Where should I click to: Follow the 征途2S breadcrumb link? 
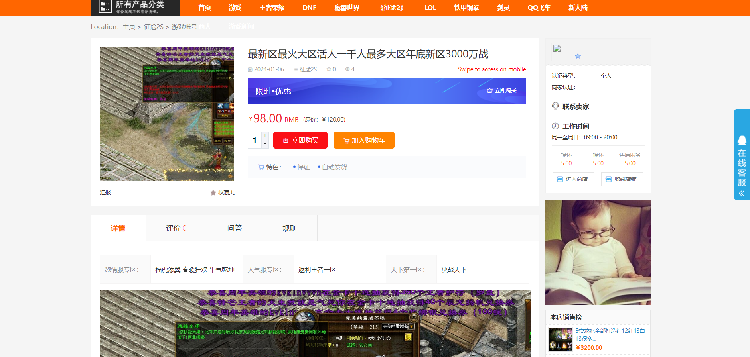pos(154,27)
